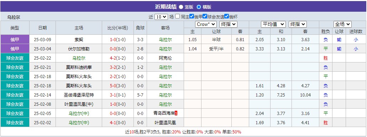Open the 青岛西海岸 team link

[164, 114]
